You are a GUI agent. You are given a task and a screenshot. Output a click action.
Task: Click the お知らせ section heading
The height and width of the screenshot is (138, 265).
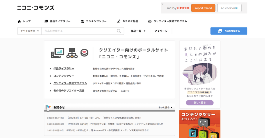[59, 107]
